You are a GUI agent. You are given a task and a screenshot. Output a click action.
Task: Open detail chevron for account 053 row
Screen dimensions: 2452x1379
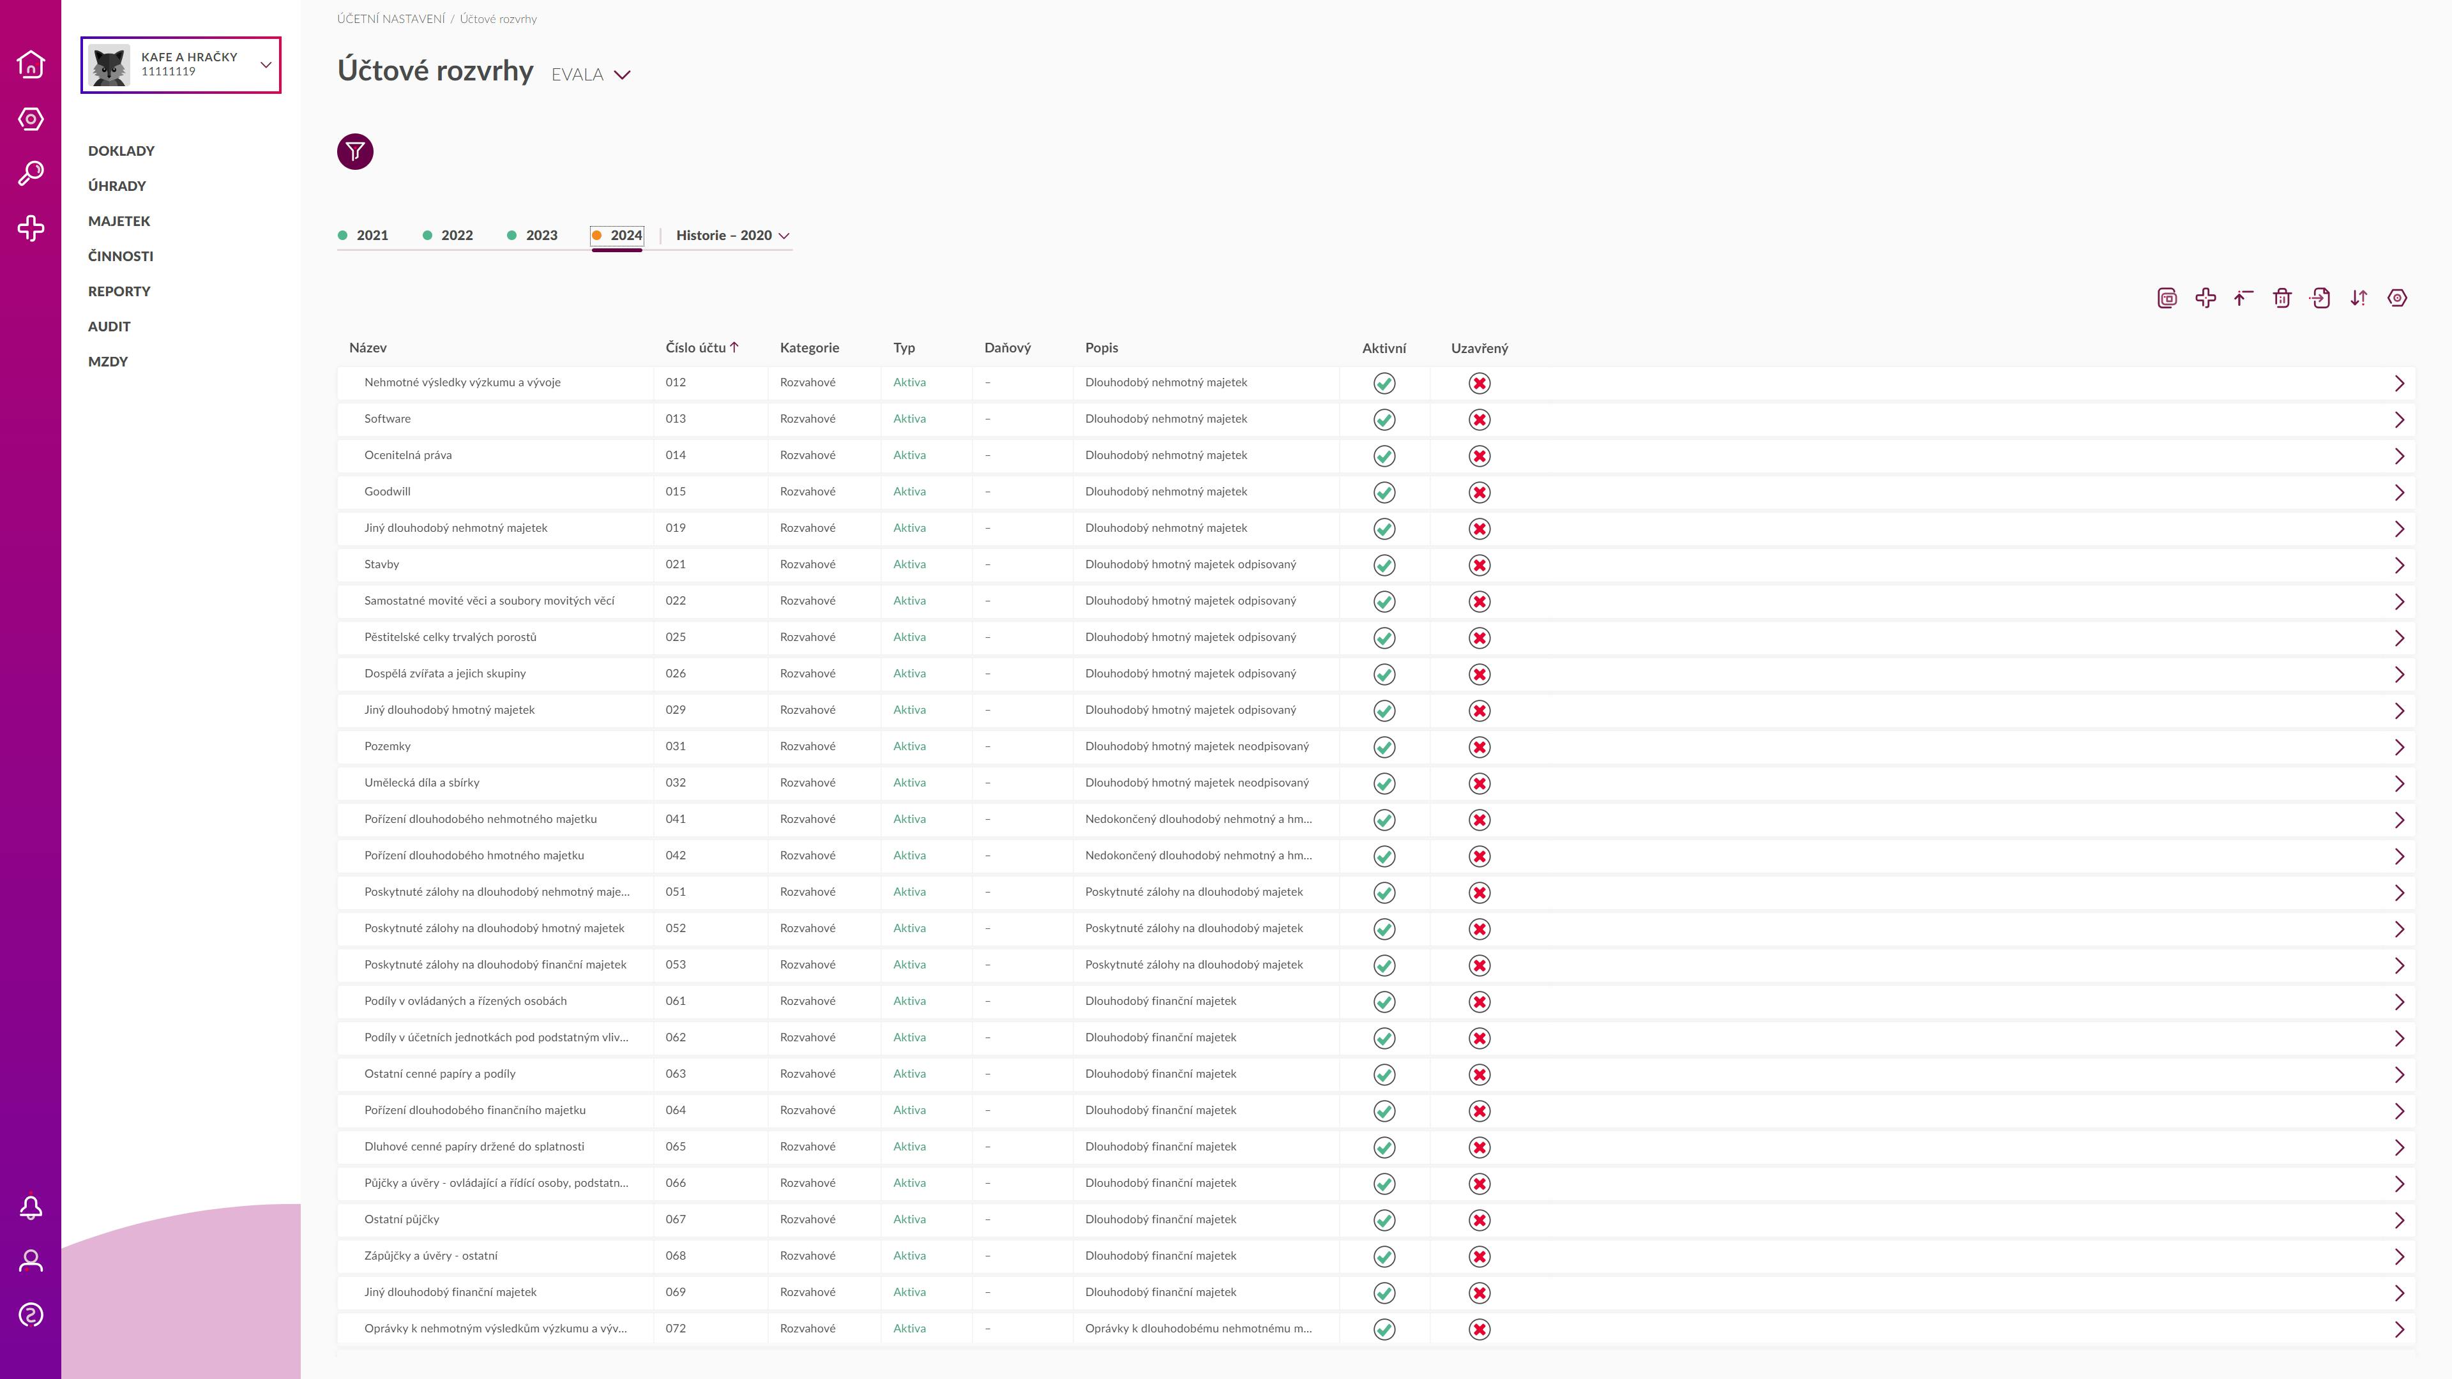point(2399,965)
